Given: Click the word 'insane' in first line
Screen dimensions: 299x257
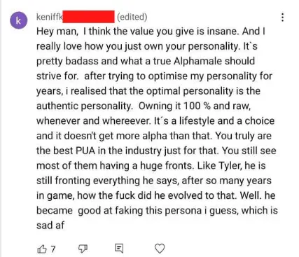Looking at the screenshot, I should point(223,32).
